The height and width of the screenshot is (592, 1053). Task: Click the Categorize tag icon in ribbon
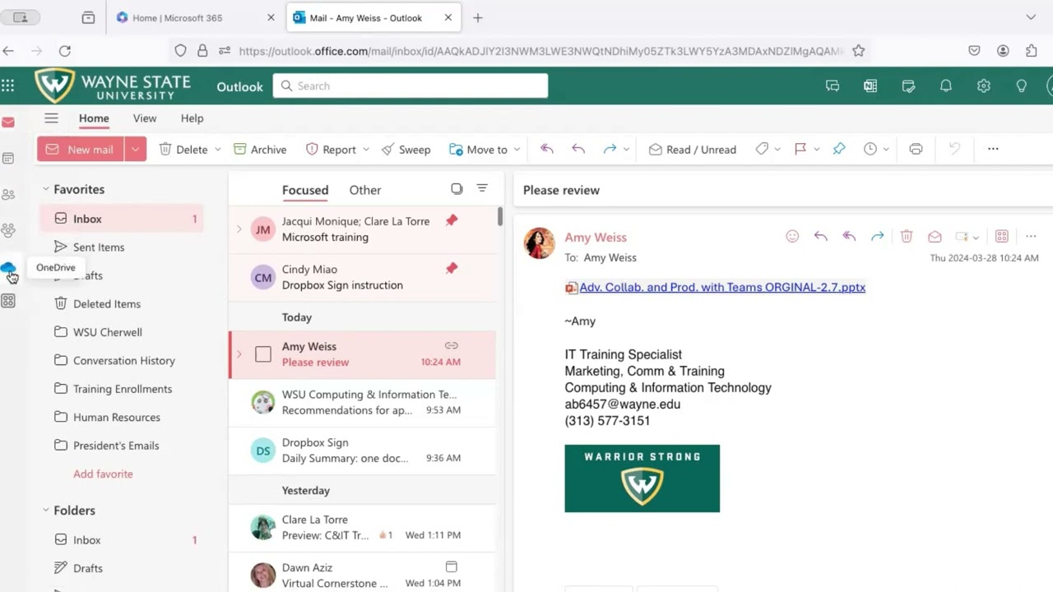762,149
